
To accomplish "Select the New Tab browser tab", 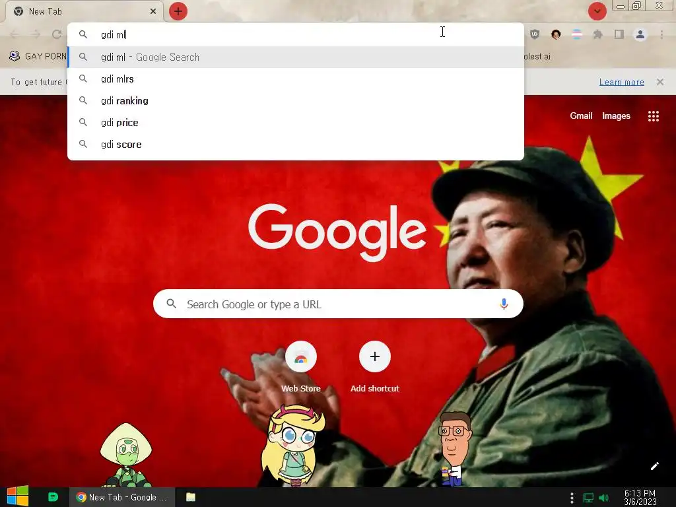I will tap(84, 11).
